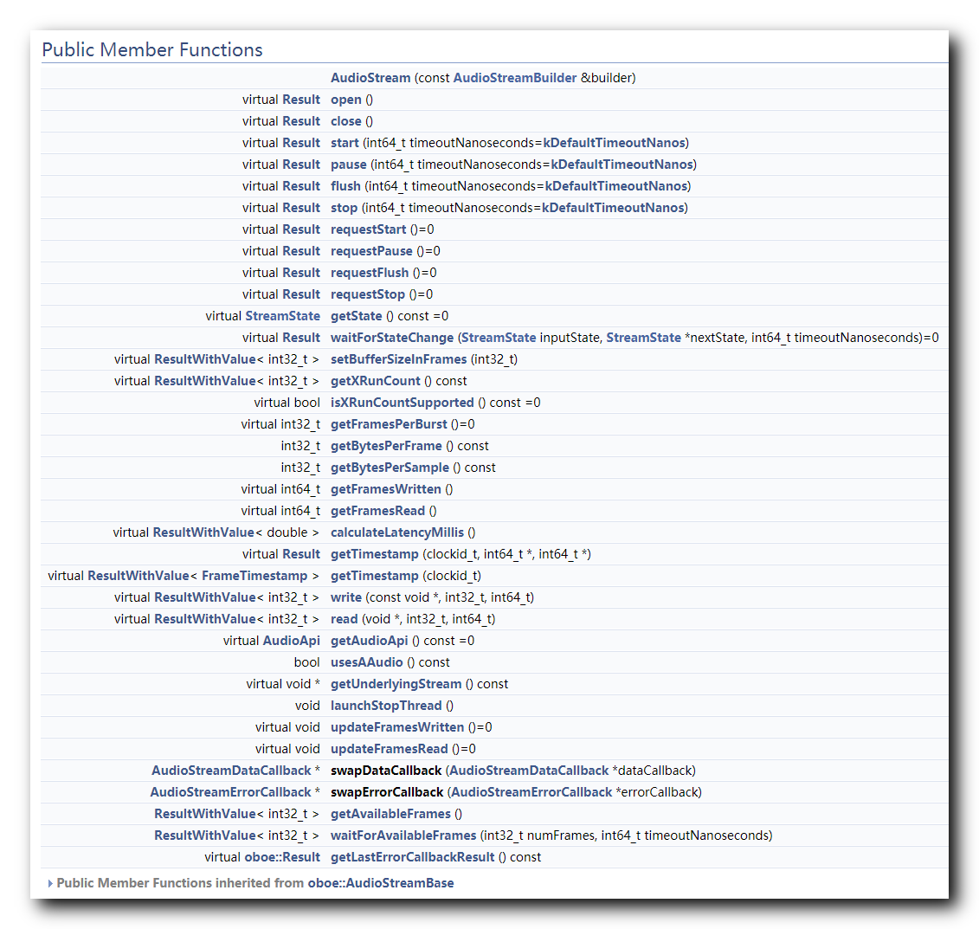Open the open () function link
979x929 pixels.
point(346,100)
